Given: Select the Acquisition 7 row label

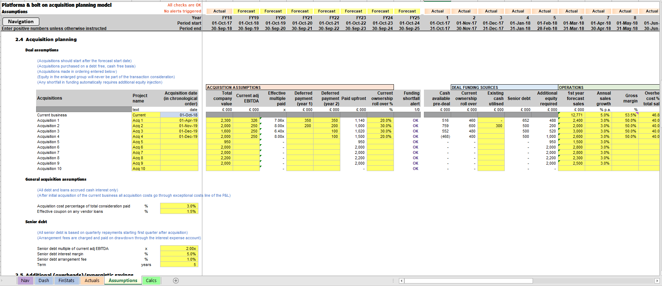Looking at the screenshot, I should click(x=48, y=152).
